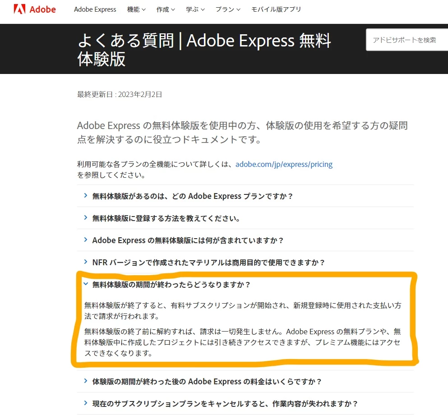Expand 無料体験版に登録する方法を教えてください。
Screen dimensions: 448x415
coord(245,218)
